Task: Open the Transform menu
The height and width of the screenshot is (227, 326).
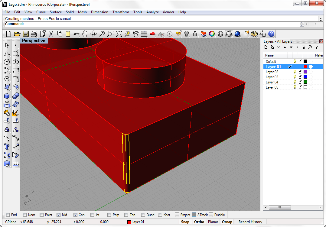Action: click(x=121, y=12)
